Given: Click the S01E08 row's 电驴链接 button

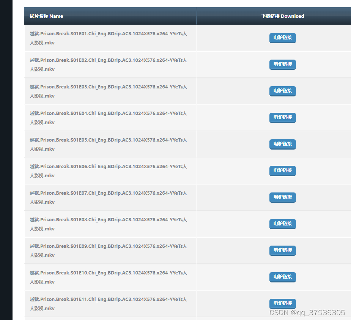Looking at the screenshot, I should click(282, 224).
